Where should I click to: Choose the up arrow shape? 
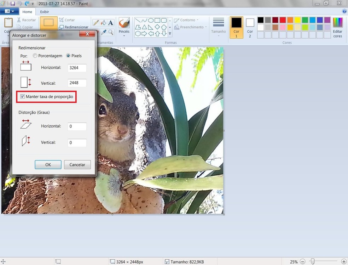coord(157,34)
